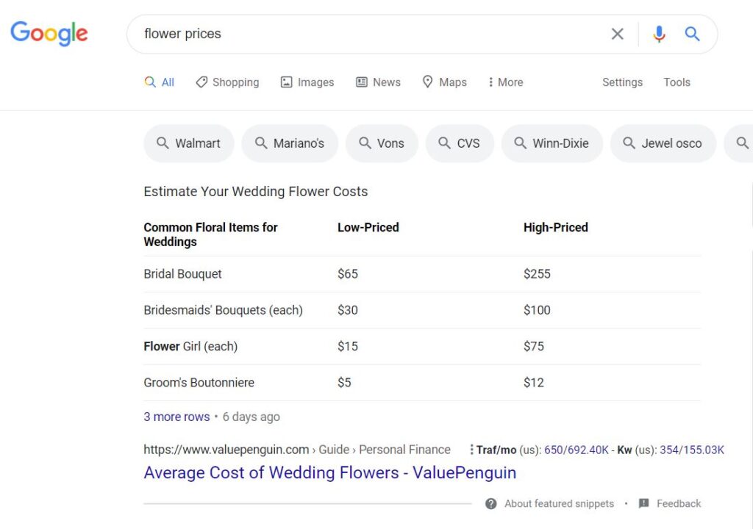Click into the flower prices search field
Viewport: 753px width, 529px height.
pyautogui.click(x=368, y=34)
